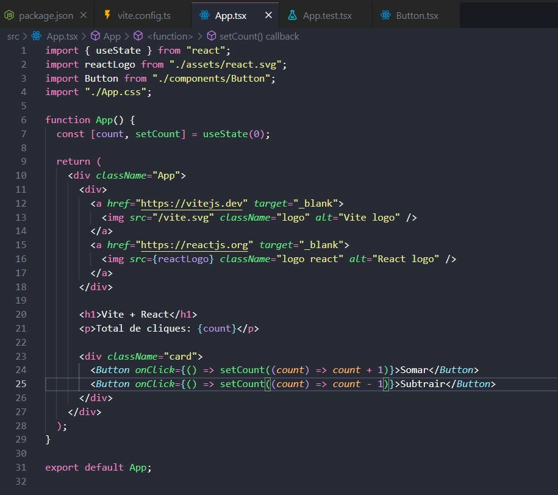Click the cube icon before <function> breadcrumb
558x495 pixels.
(x=138, y=36)
